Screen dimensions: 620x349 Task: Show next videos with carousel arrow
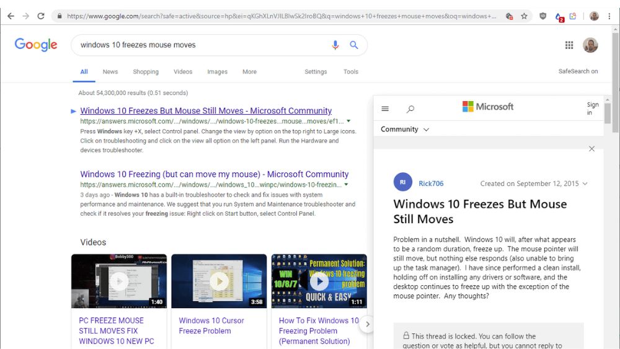(367, 324)
